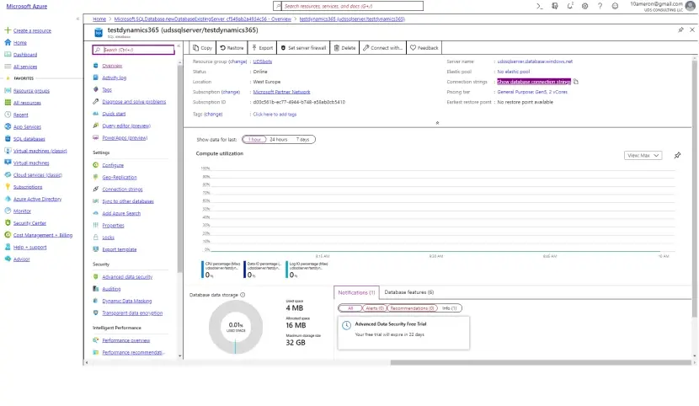Click the Cost Management + Billing icon
This screenshot has width=699, height=406.
[8, 235]
